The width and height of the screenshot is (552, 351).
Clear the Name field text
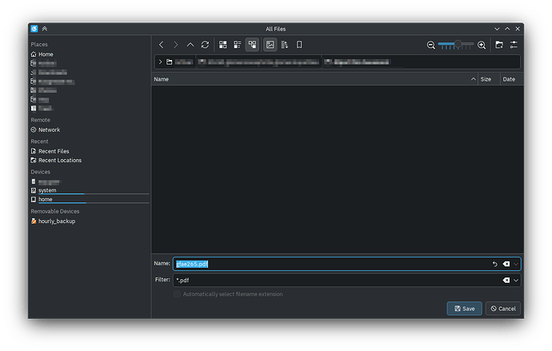(x=506, y=264)
